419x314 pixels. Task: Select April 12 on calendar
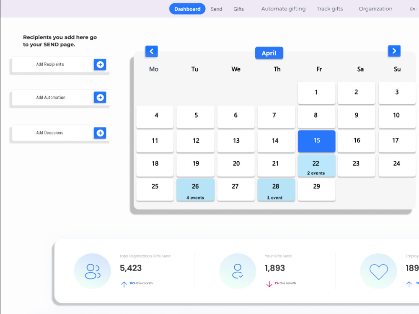tap(195, 141)
